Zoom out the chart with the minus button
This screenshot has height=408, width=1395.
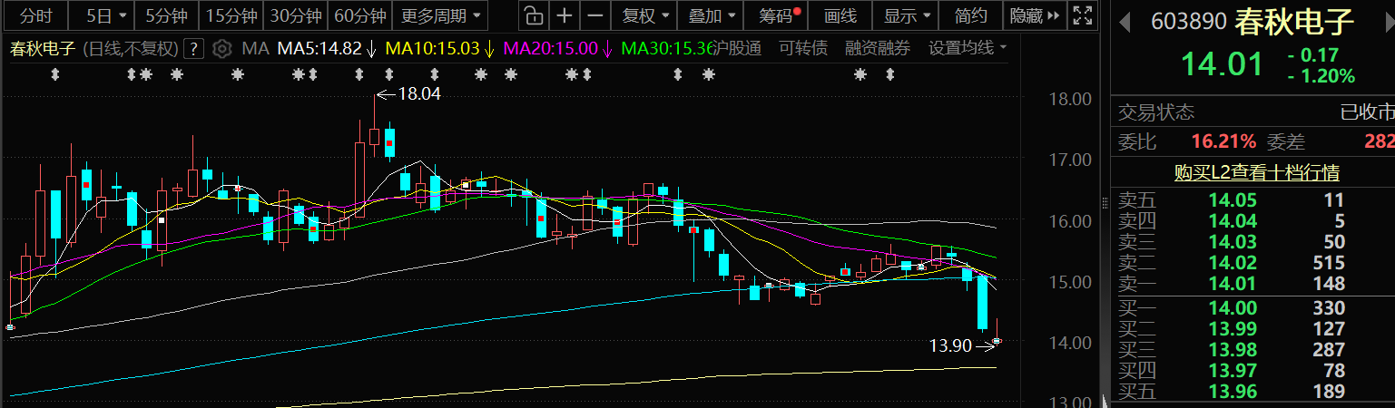click(594, 15)
